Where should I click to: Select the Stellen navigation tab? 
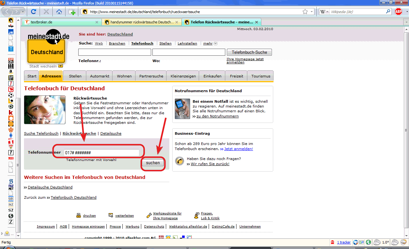point(75,76)
